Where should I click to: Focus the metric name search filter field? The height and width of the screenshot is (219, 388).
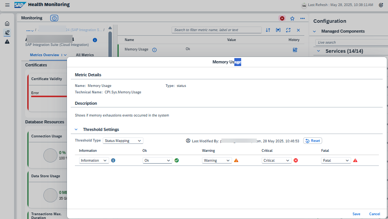[216, 30]
